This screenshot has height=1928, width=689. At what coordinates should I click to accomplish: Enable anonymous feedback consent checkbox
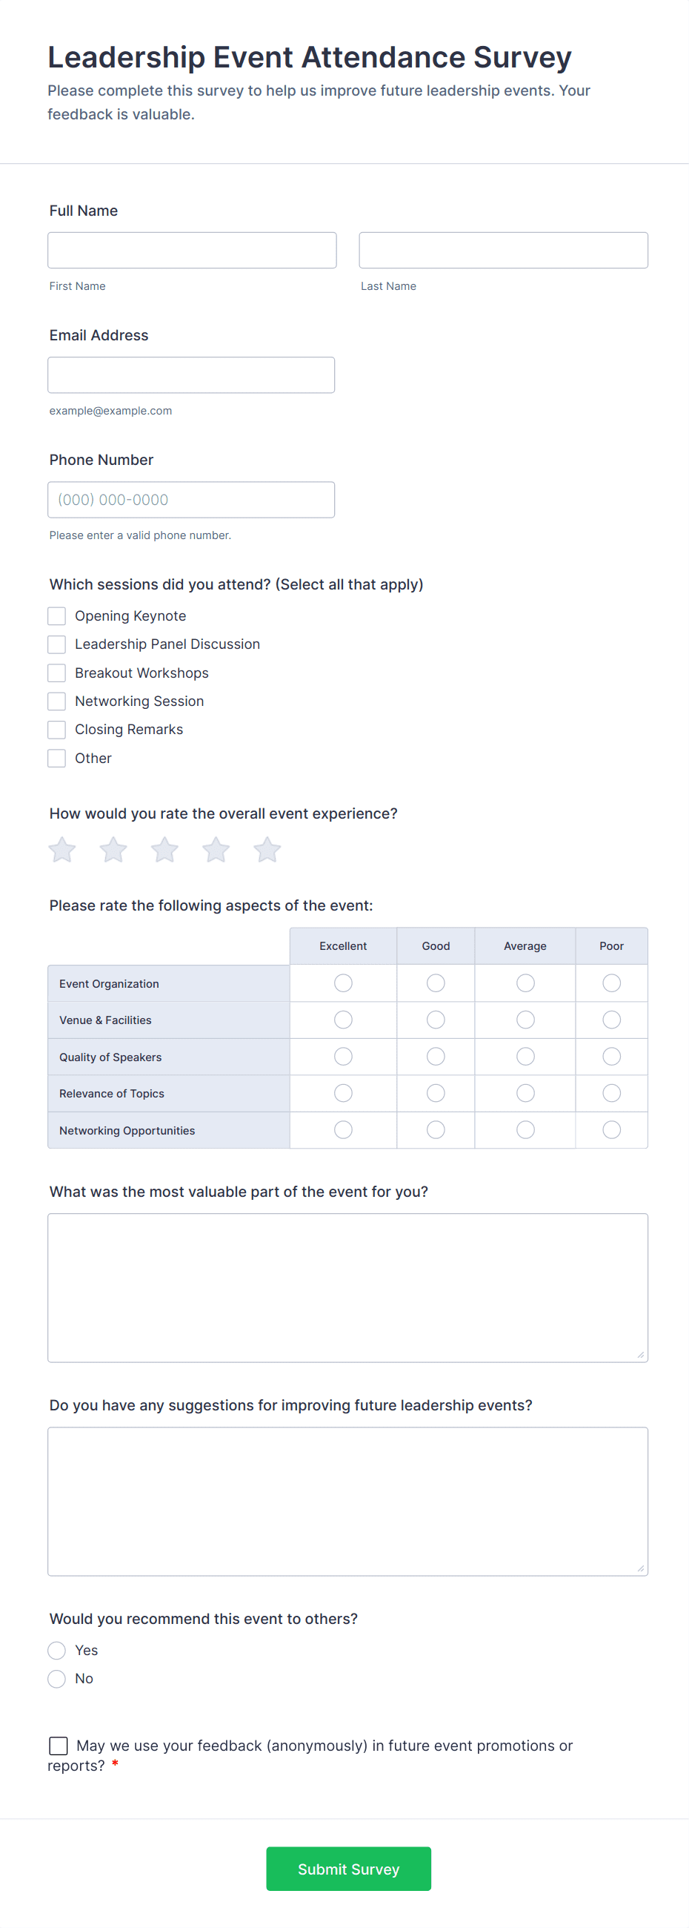click(x=59, y=1746)
